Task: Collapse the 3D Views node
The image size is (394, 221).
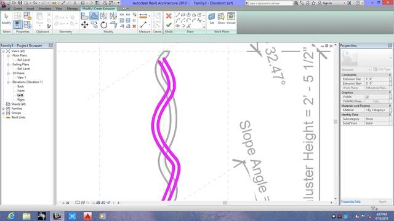Action: [x=8, y=73]
